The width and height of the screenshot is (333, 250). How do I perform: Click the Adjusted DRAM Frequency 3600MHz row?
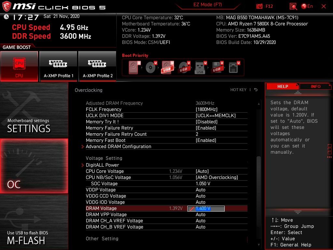coord(166,103)
